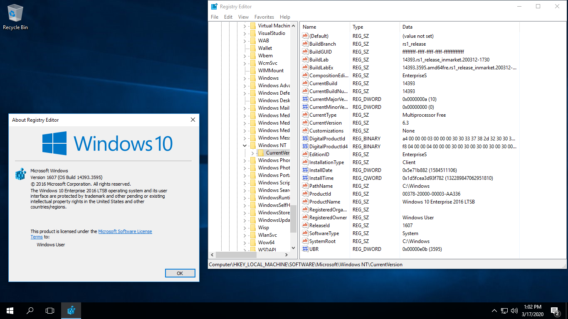Select the WSDAPI tree key
Screen dimensions: 568x319
267,249
